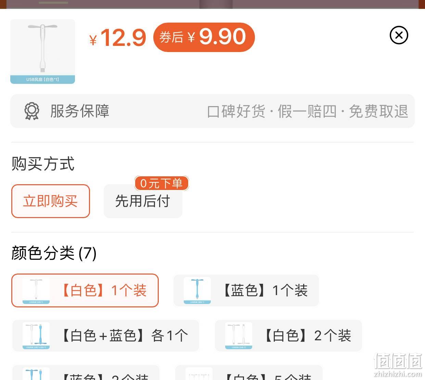Viewport: 425px width, 380px height.
Task: Choose 【白色】1个装 option
Action: click(x=85, y=290)
